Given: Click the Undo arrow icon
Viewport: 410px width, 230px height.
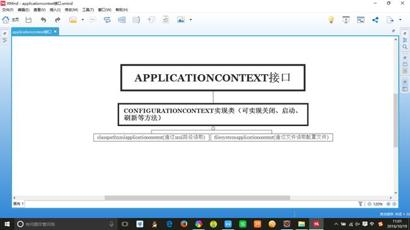Looking at the screenshot, I should 44,20.
